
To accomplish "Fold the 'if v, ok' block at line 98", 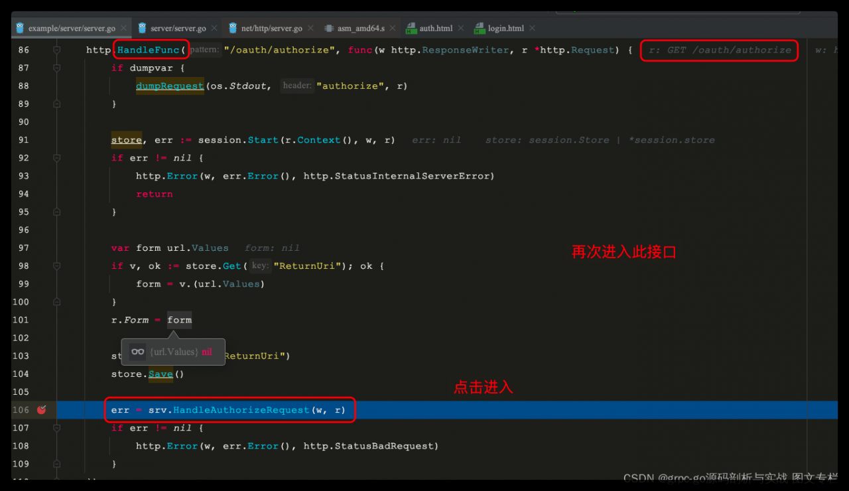I will [56, 266].
